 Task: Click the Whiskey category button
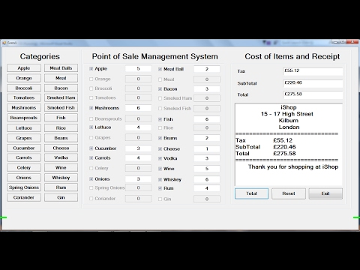click(61, 178)
